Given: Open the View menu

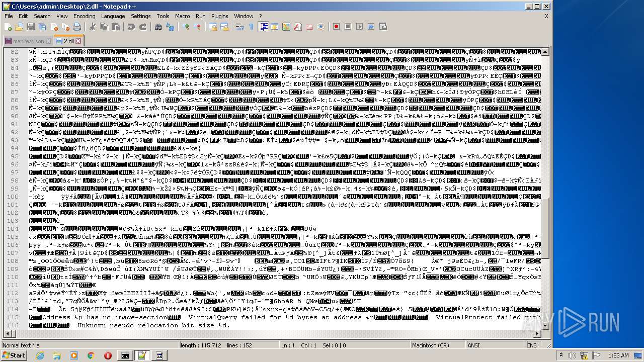Looking at the screenshot, I should (x=62, y=16).
